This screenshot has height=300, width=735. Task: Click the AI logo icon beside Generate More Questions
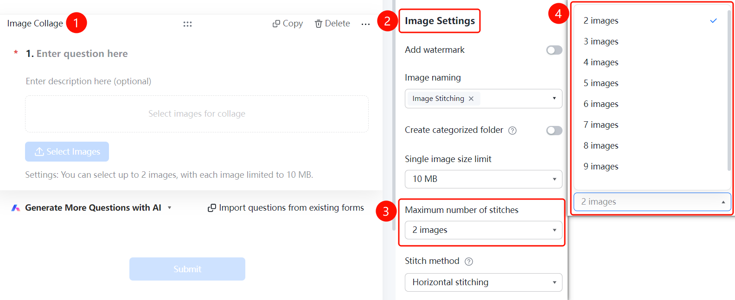click(x=16, y=208)
